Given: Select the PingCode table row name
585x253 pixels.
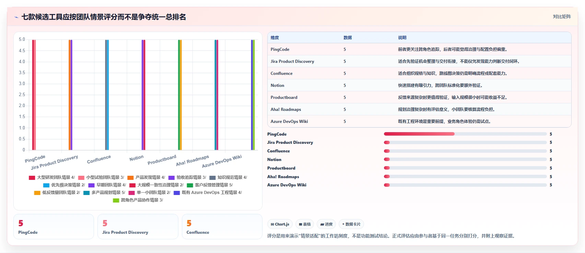Looking at the screenshot, I should [x=280, y=49].
